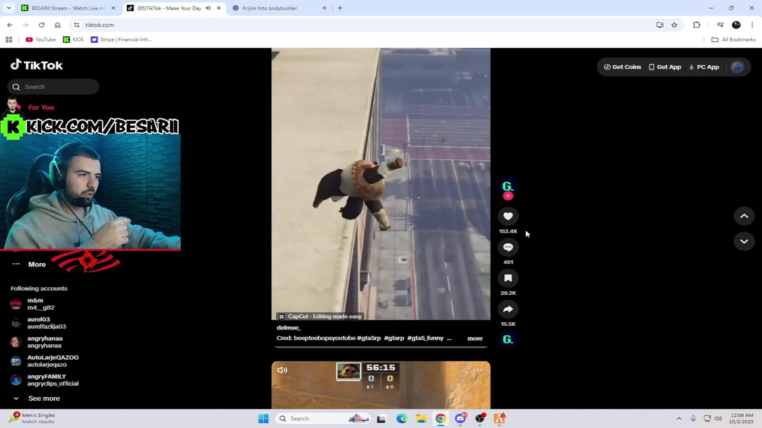Open Microsoft Edge from the taskbar
Screen dimensions: 762x428
(x=401, y=418)
